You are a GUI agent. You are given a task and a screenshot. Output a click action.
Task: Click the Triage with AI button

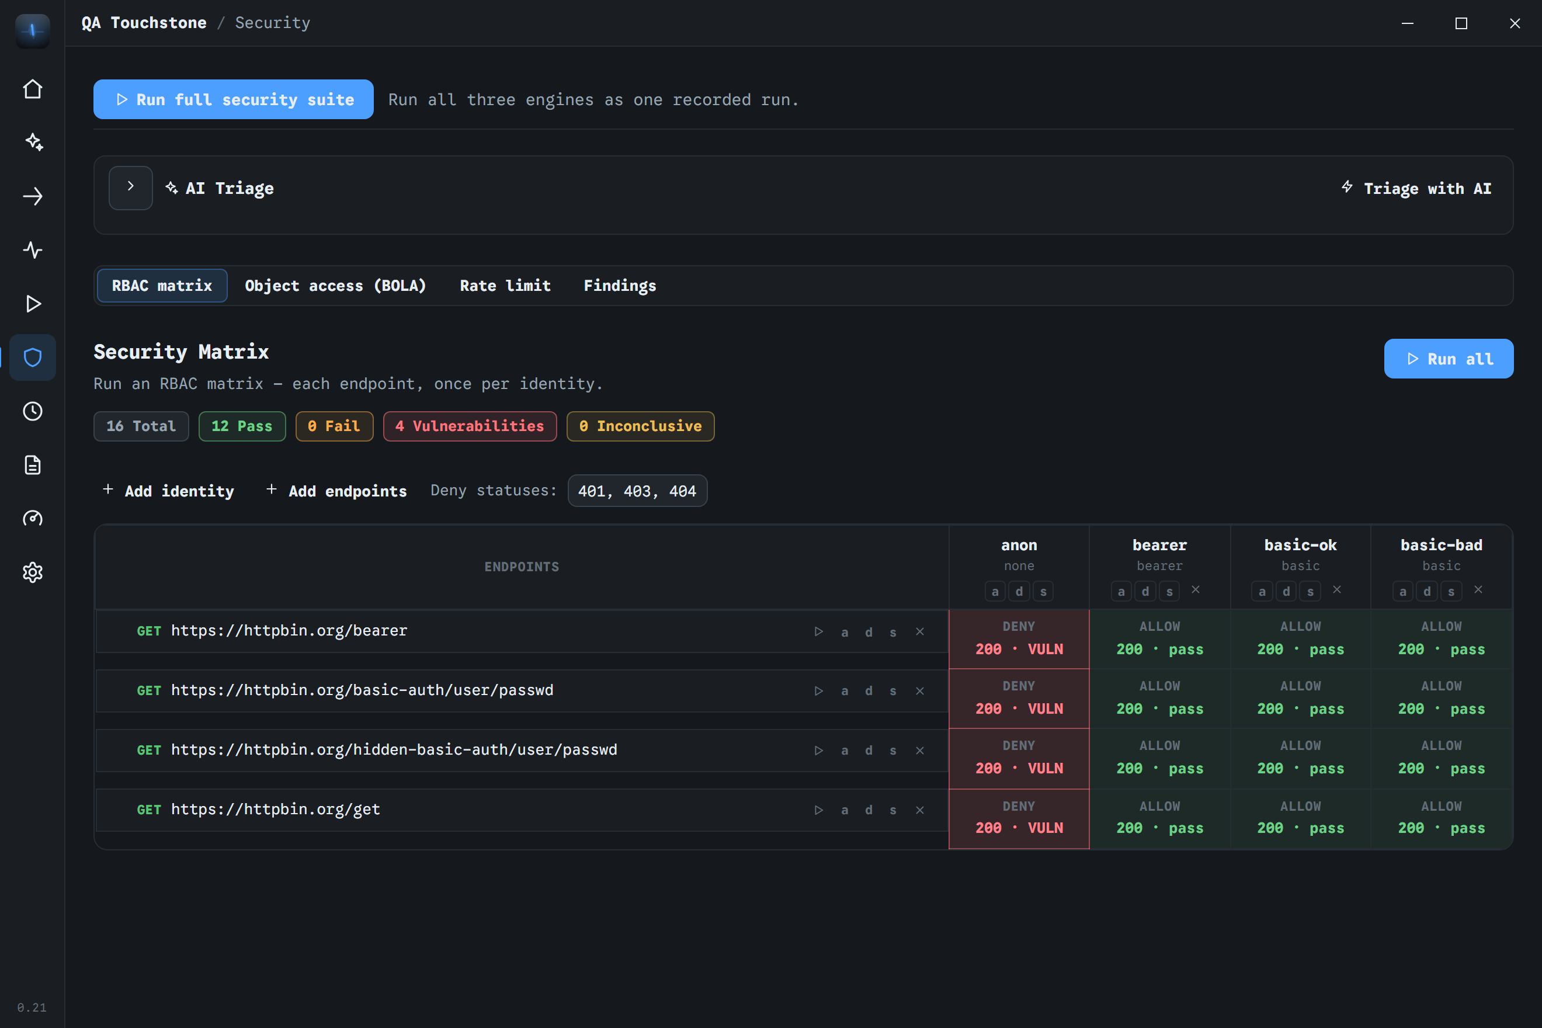point(1416,188)
